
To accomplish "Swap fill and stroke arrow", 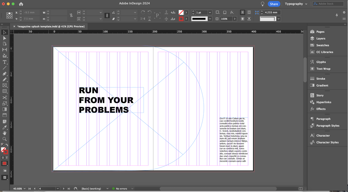I will click(7, 145).
